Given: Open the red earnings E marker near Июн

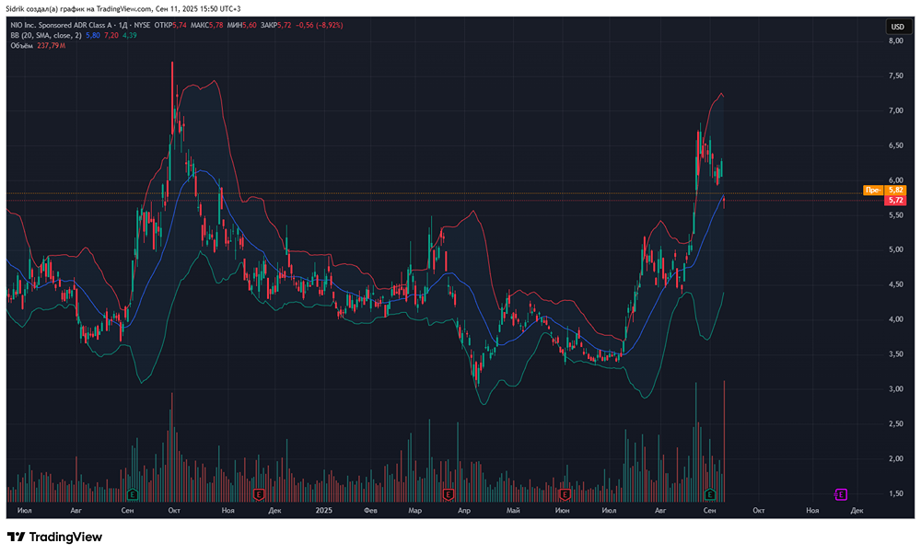Looking at the screenshot, I should [x=565, y=494].
